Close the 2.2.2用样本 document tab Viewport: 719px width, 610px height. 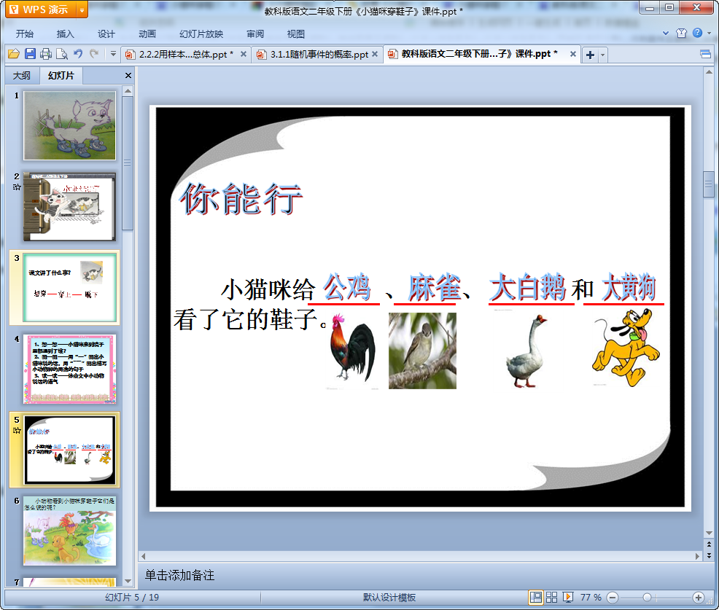point(244,54)
